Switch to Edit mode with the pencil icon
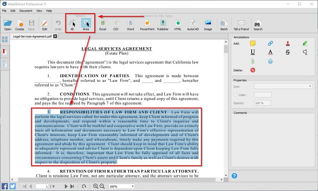This screenshot has height=191, width=318. pos(45,25)
